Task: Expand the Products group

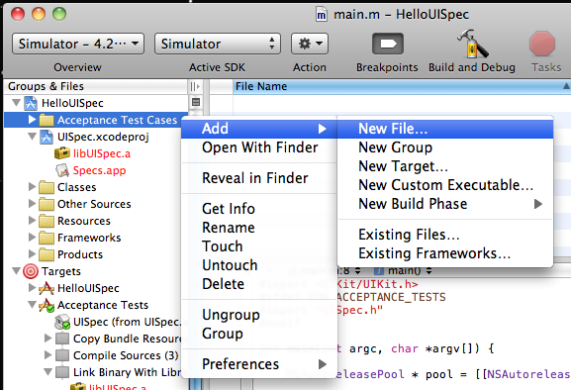Action: (32, 253)
